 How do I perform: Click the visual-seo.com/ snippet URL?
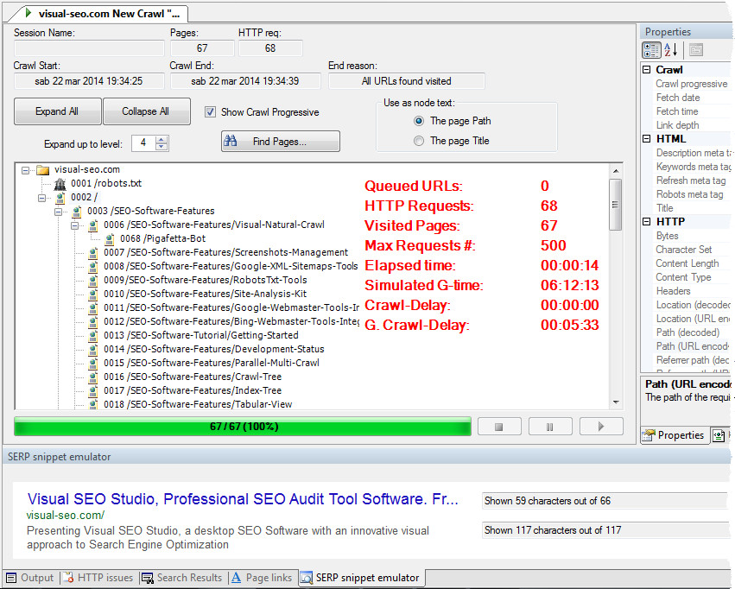click(66, 516)
